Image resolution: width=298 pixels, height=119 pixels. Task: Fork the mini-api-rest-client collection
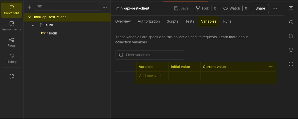pyautogui.click(x=202, y=8)
